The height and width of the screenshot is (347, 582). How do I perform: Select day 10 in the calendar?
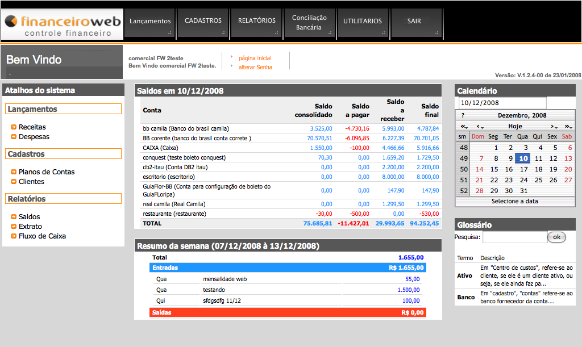tap(523, 158)
